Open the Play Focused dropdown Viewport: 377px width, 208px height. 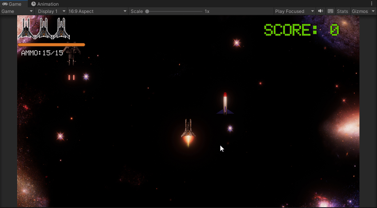[294, 11]
